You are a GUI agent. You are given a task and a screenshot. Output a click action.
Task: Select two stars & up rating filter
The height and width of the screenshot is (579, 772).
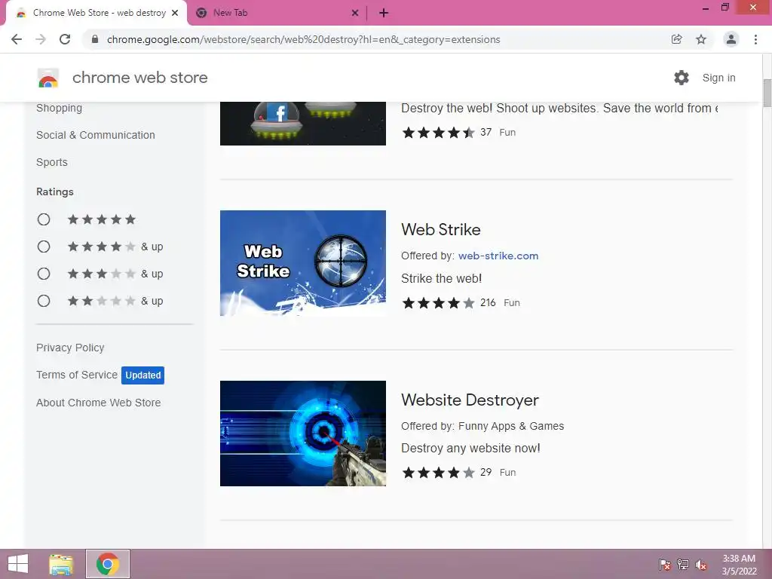44,301
